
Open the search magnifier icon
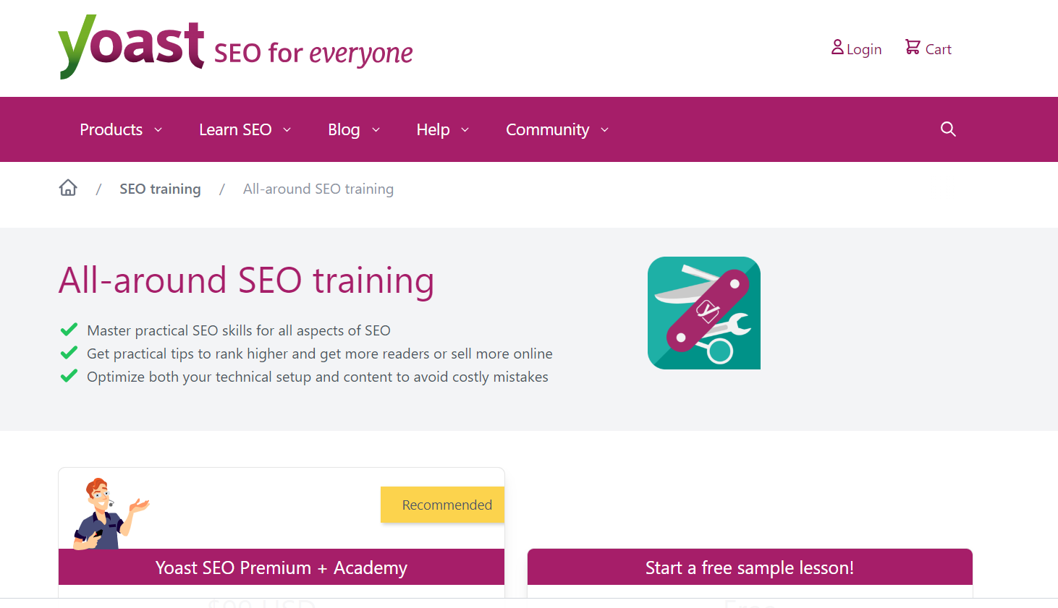(x=948, y=129)
